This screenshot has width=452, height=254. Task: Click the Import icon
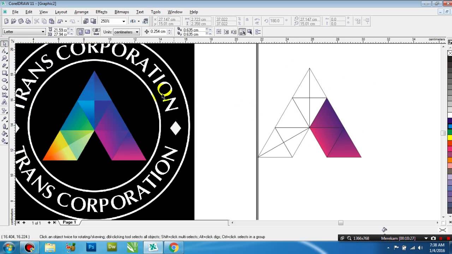pyautogui.click(x=86, y=21)
